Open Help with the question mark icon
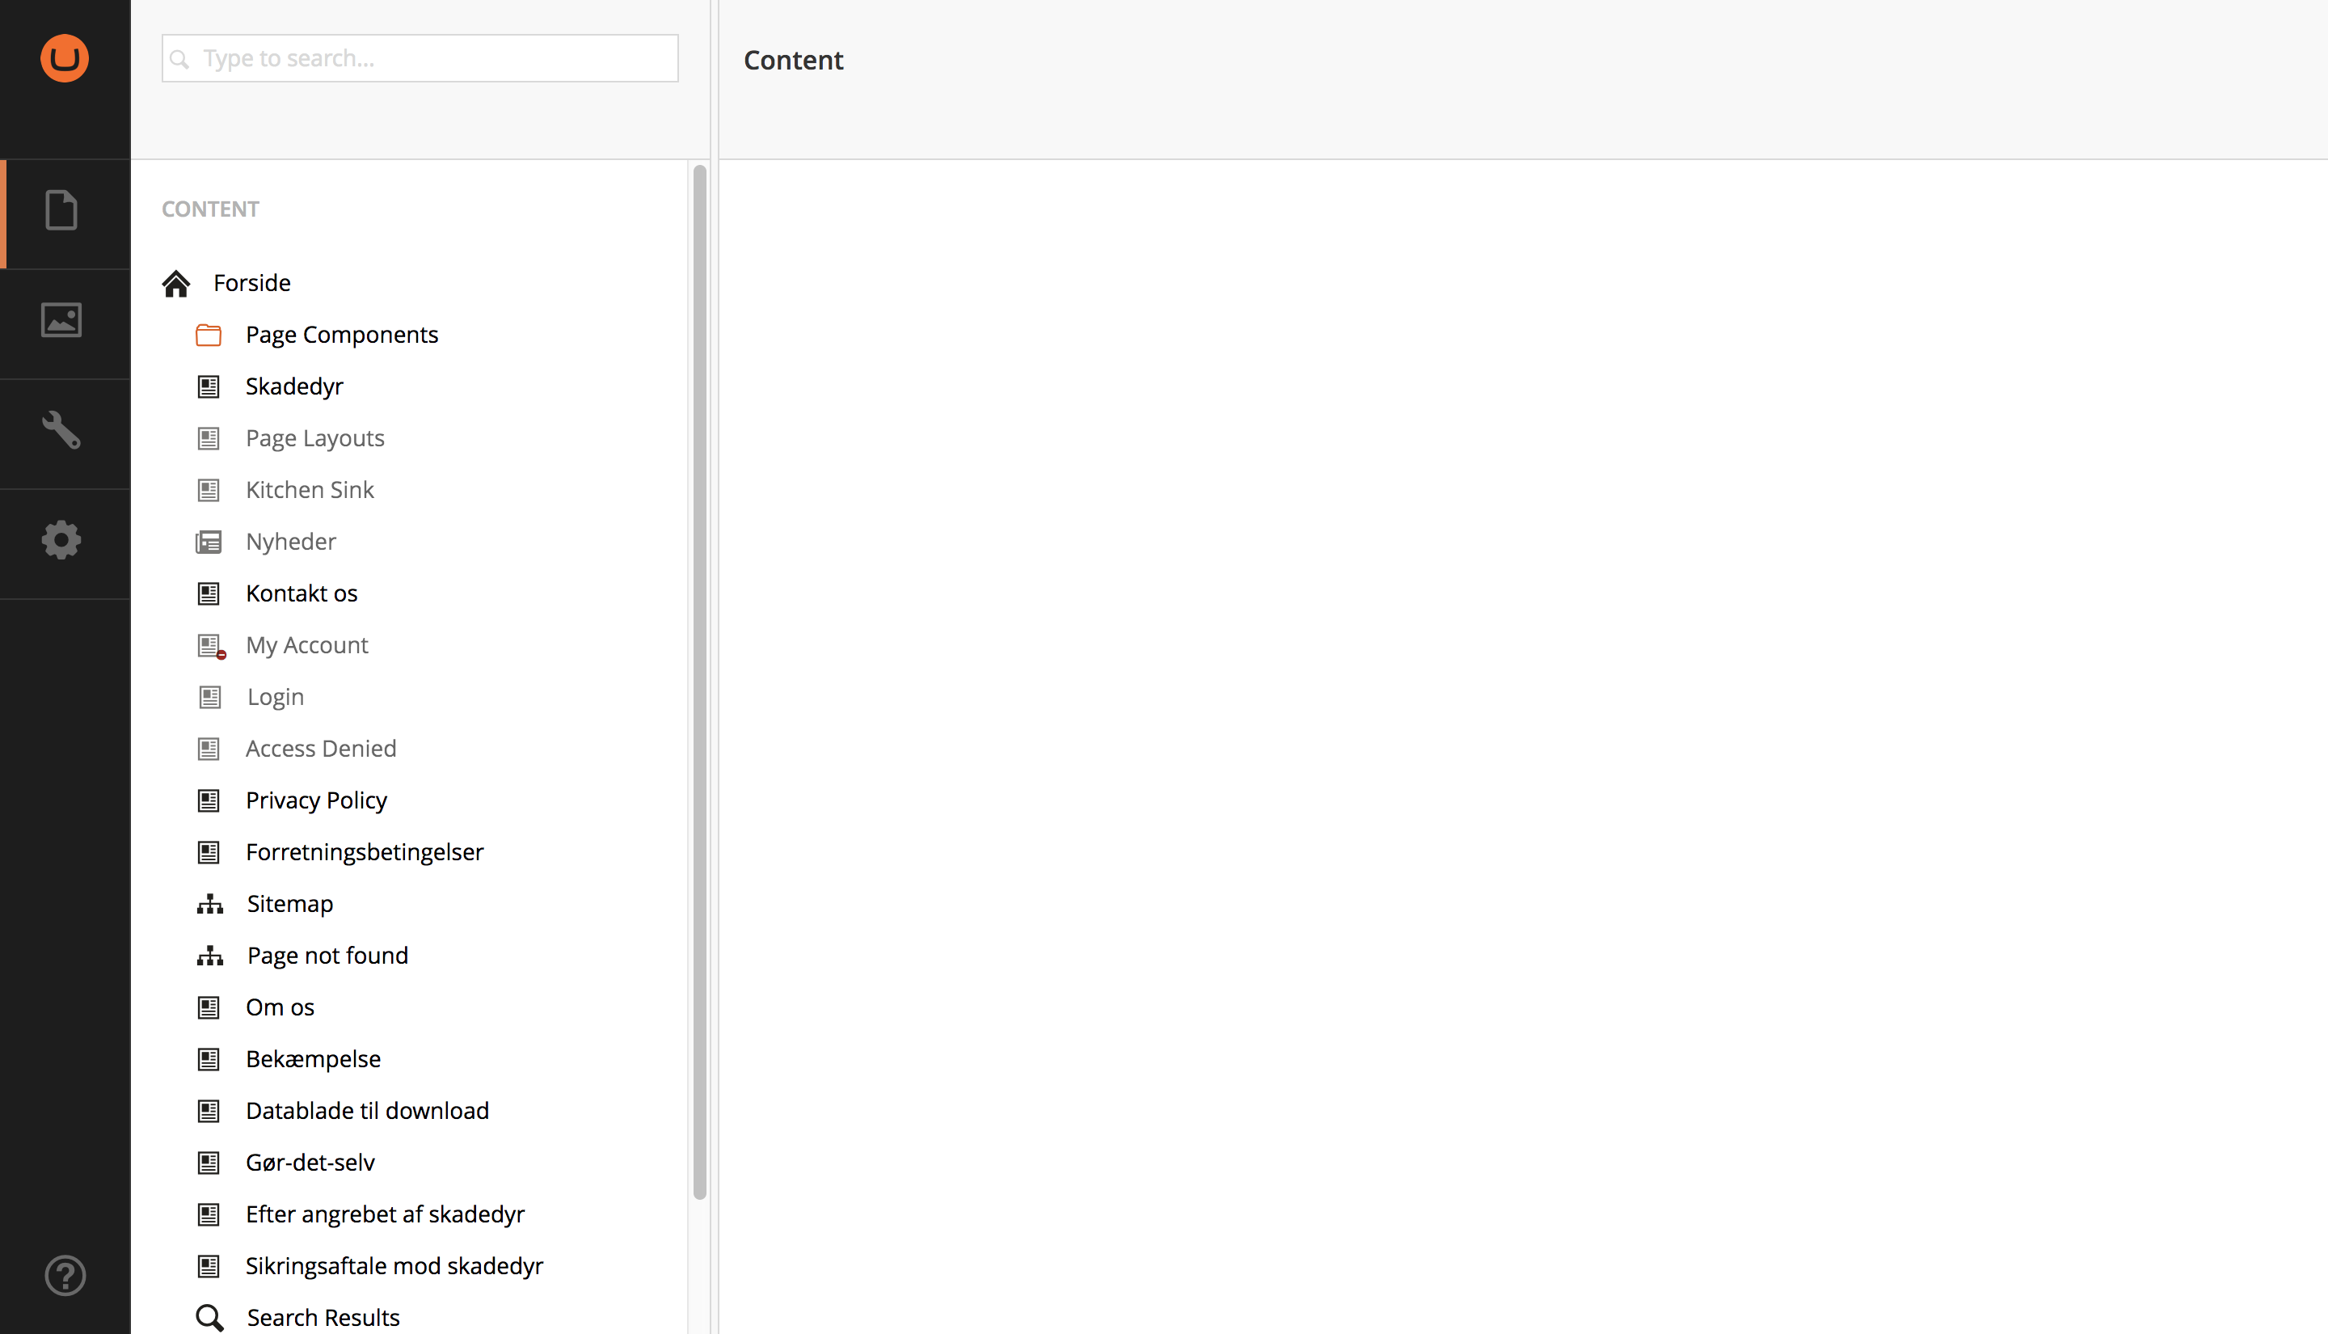2328x1334 pixels. pyautogui.click(x=62, y=1274)
